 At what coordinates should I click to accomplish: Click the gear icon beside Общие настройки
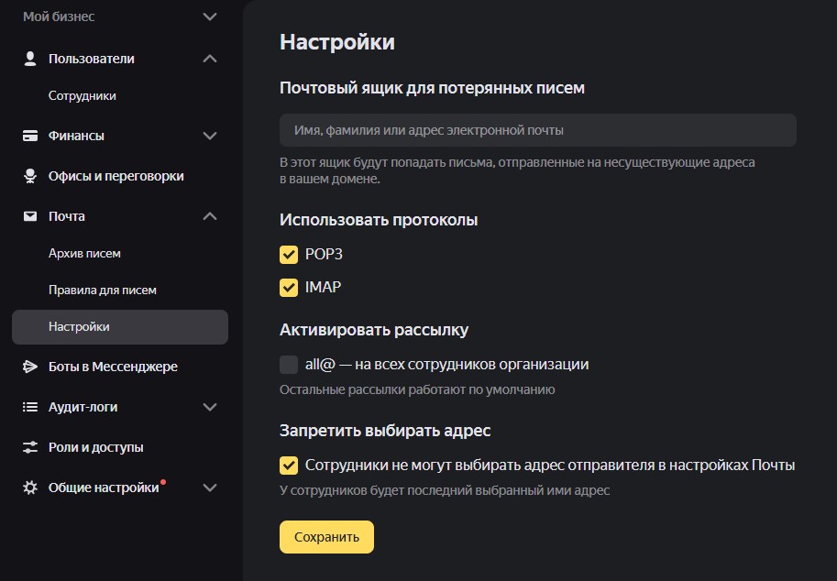[30, 488]
